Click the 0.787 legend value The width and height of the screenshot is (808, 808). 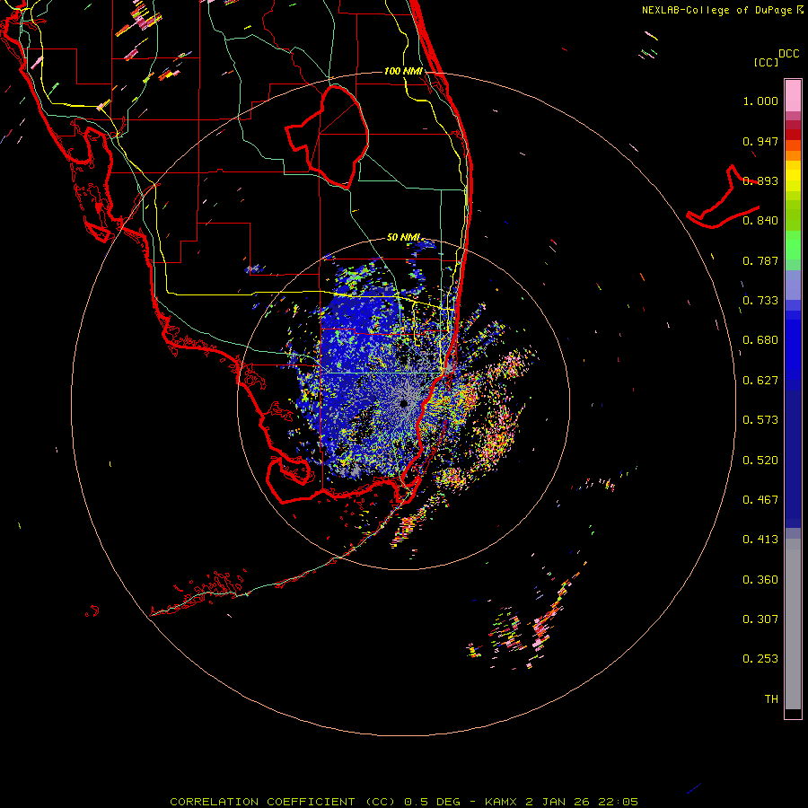[x=760, y=260]
